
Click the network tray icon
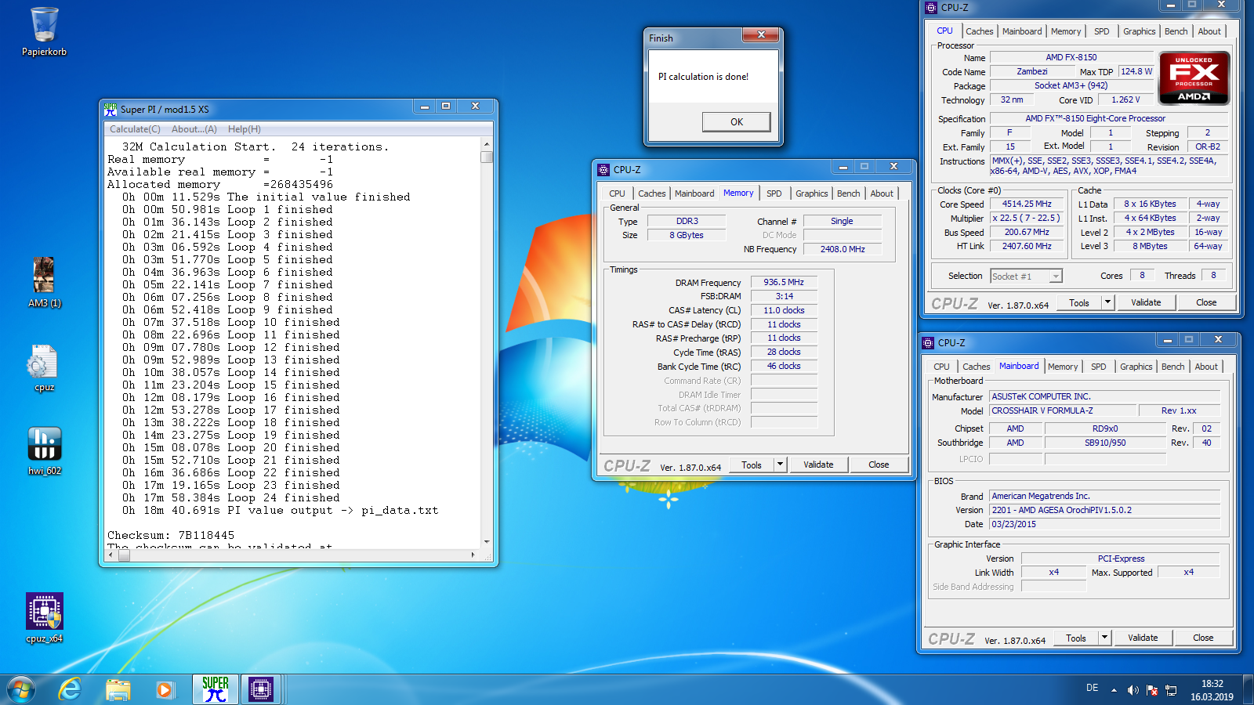pyautogui.click(x=1171, y=690)
